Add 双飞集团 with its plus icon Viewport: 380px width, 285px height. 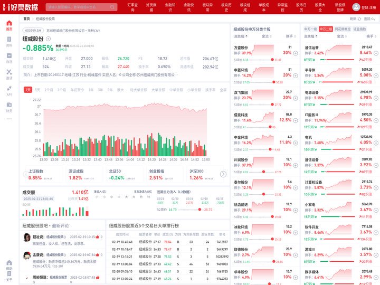(x=296, y=98)
